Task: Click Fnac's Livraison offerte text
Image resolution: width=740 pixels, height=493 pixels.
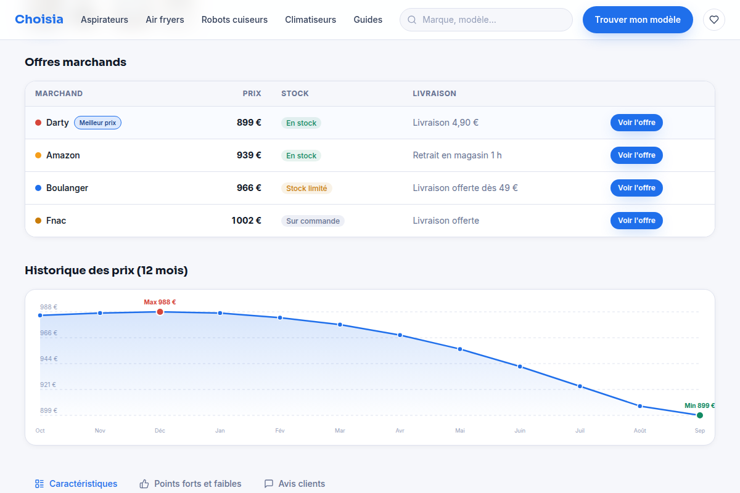Action: (446, 221)
